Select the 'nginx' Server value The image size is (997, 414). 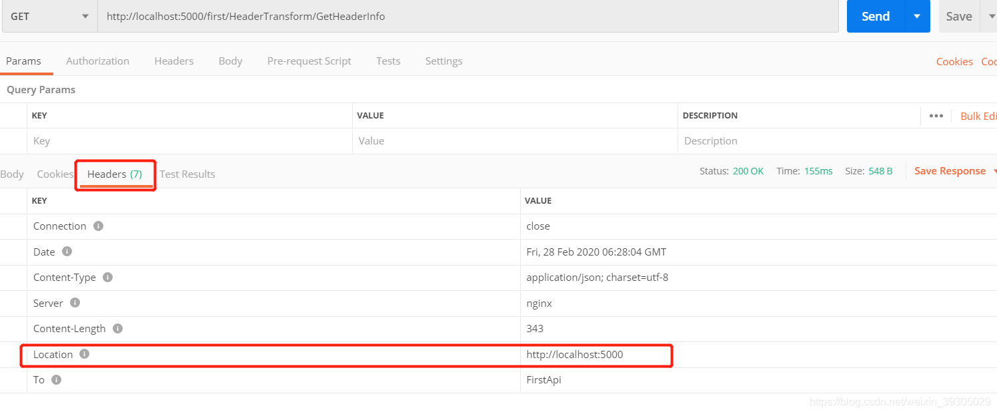point(539,304)
